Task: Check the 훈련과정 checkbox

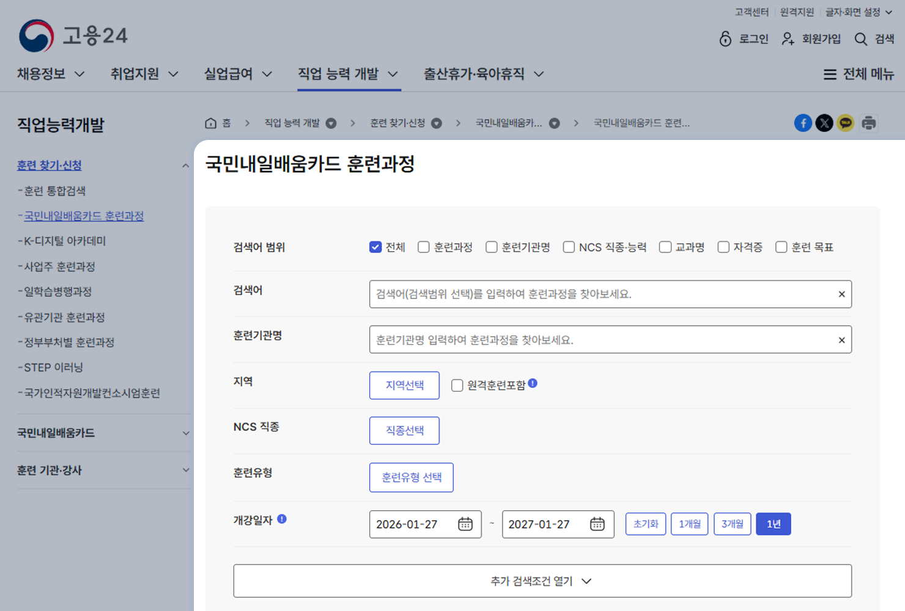Action: (423, 247)
